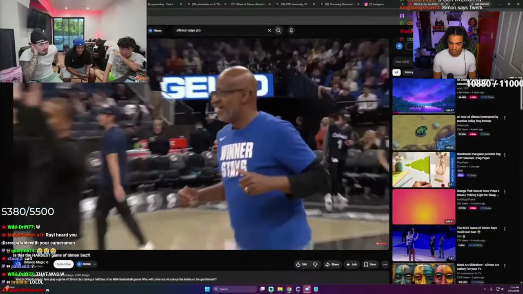Open File Explorer from the taskbar
523x294 pixels.
280,289
